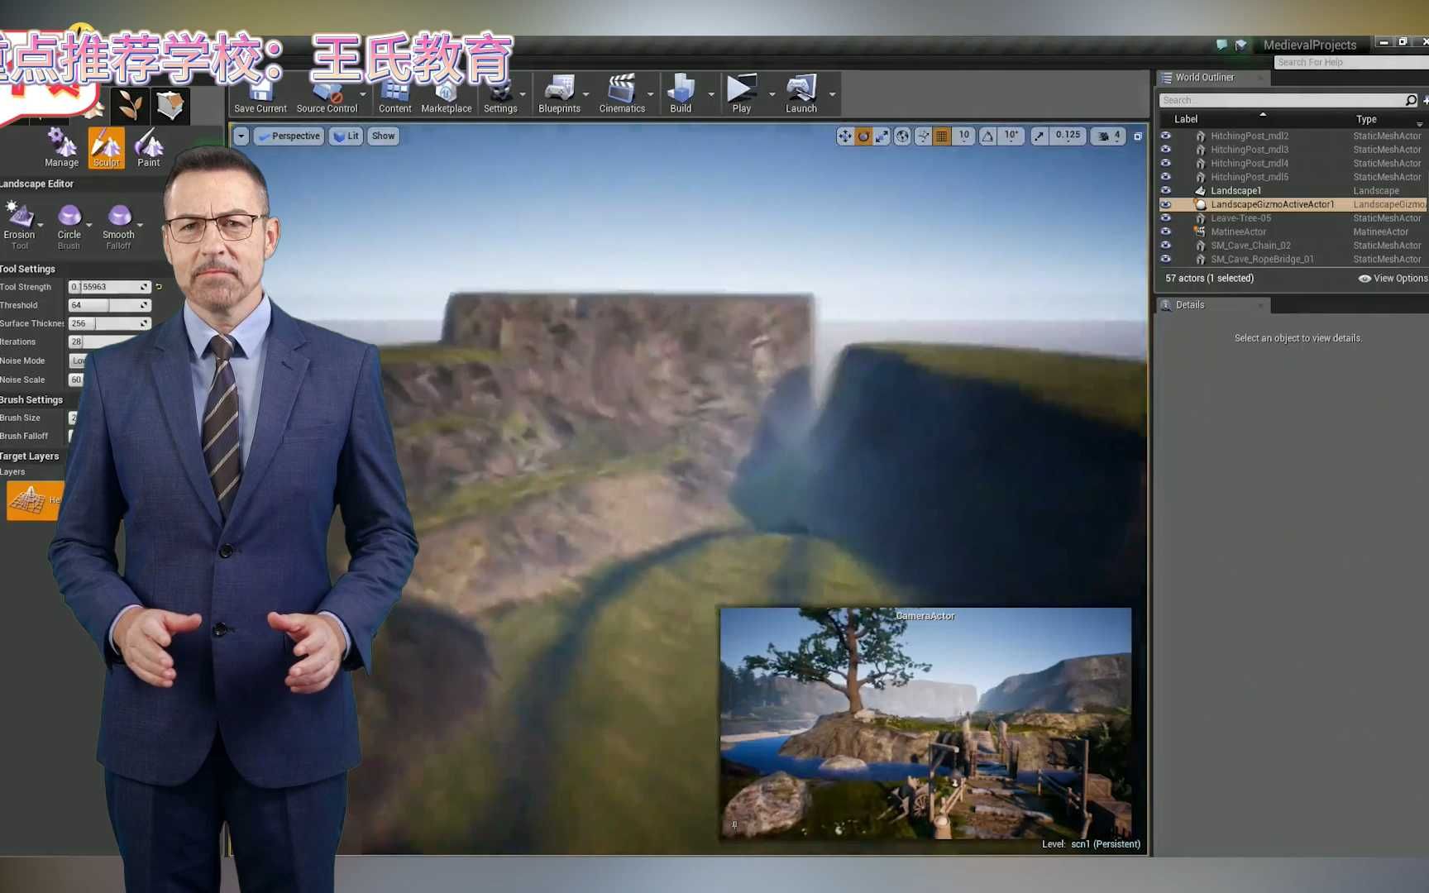This screenshot has width=1429, height=893.
Task: Open Source Control toolbar button
Action: (327, 93)
